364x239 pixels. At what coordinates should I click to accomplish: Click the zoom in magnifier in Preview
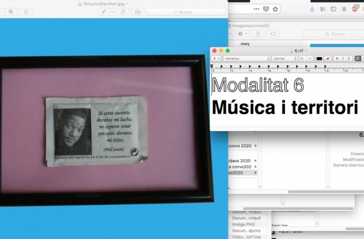click(x=11, y=12)
